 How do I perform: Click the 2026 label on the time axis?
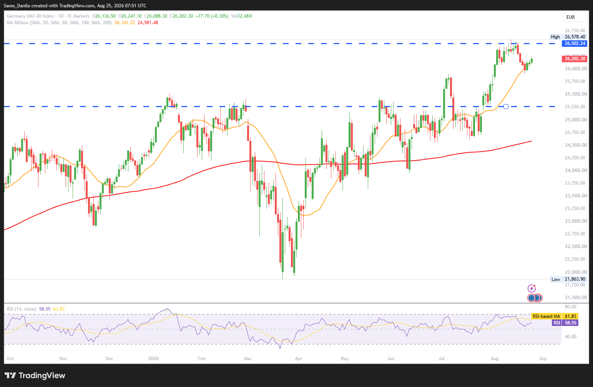tap(153, 359)
